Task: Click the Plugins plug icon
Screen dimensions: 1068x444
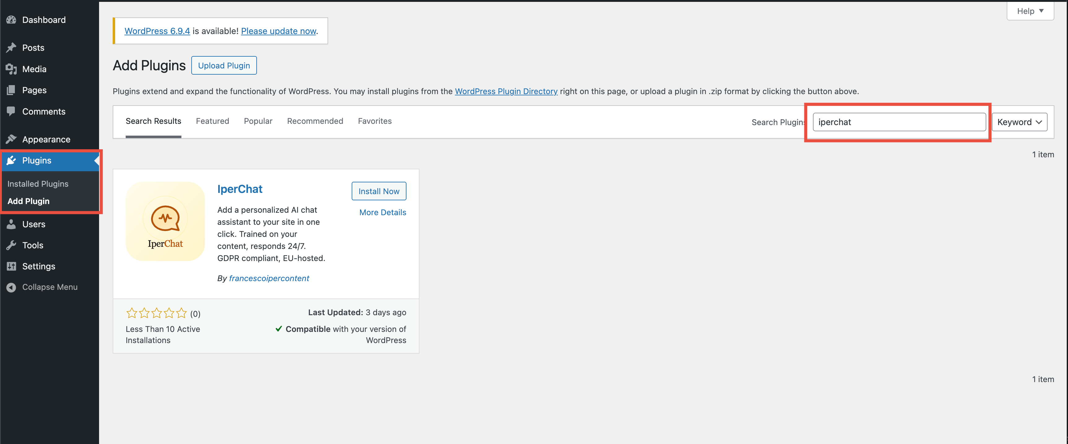Action: tap(12, 160)
